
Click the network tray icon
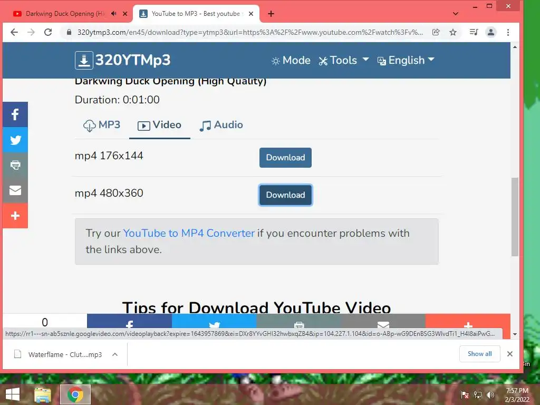click(478, 395)
